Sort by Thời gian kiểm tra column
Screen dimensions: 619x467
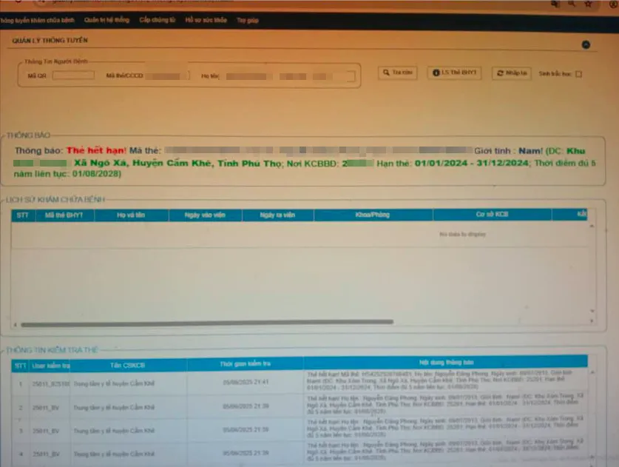point(245,363)
